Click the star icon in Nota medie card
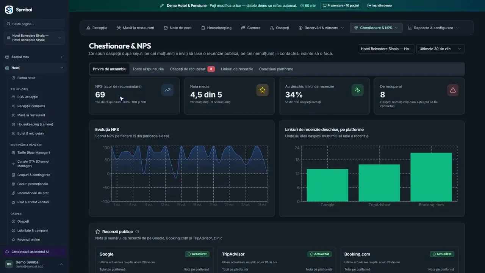This screenshot has height=273, width=485. click(x=262, y=90)
